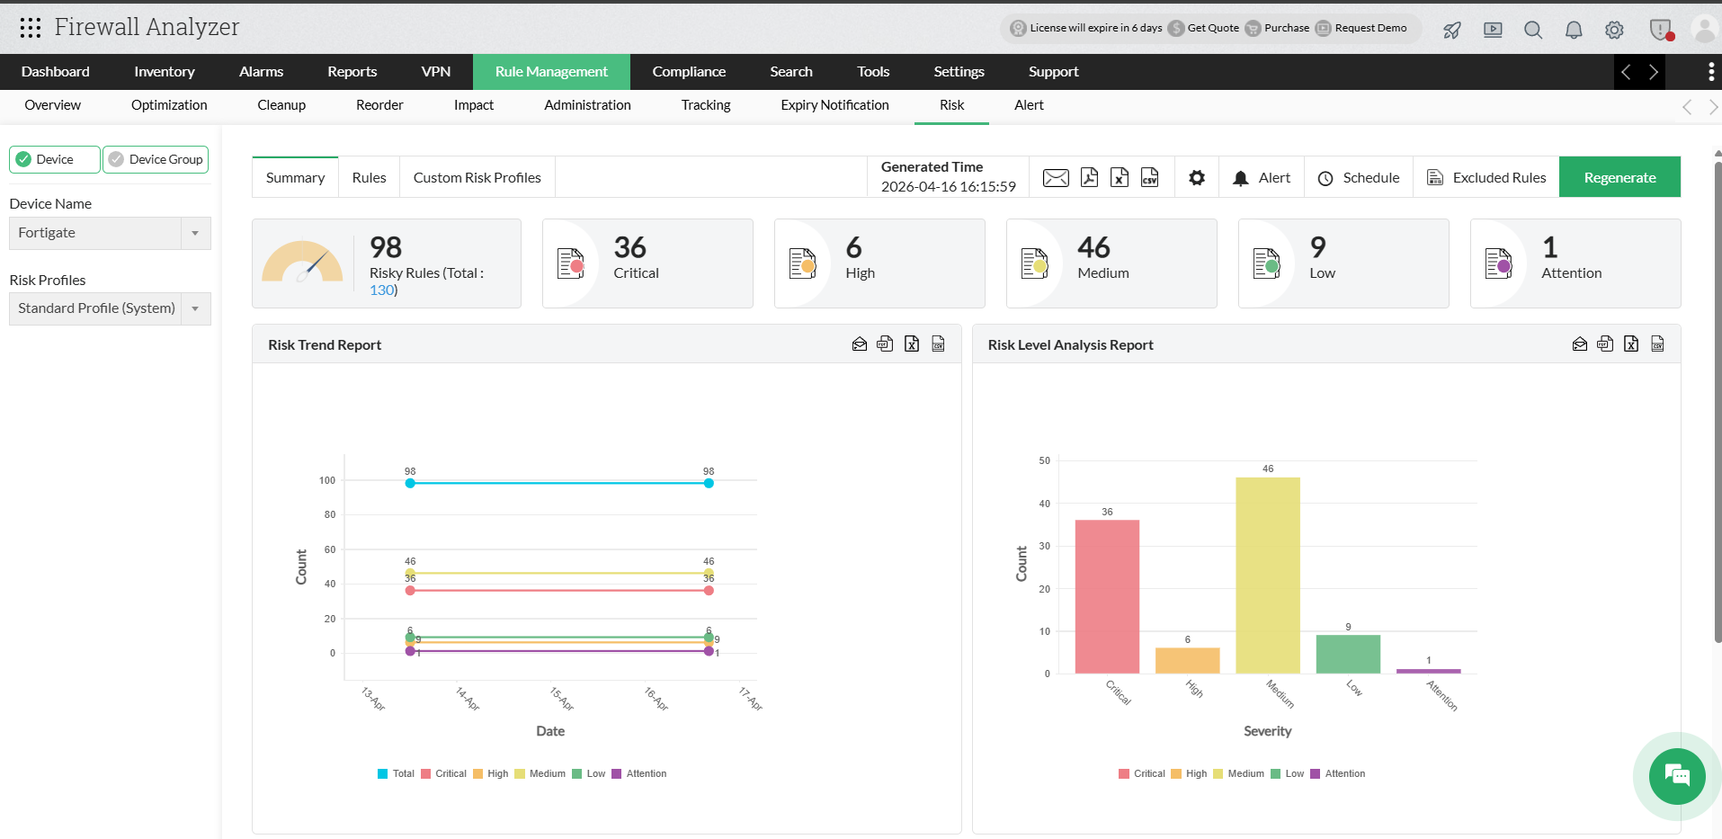Click the Low green bar in chart

pos(1348,654)
